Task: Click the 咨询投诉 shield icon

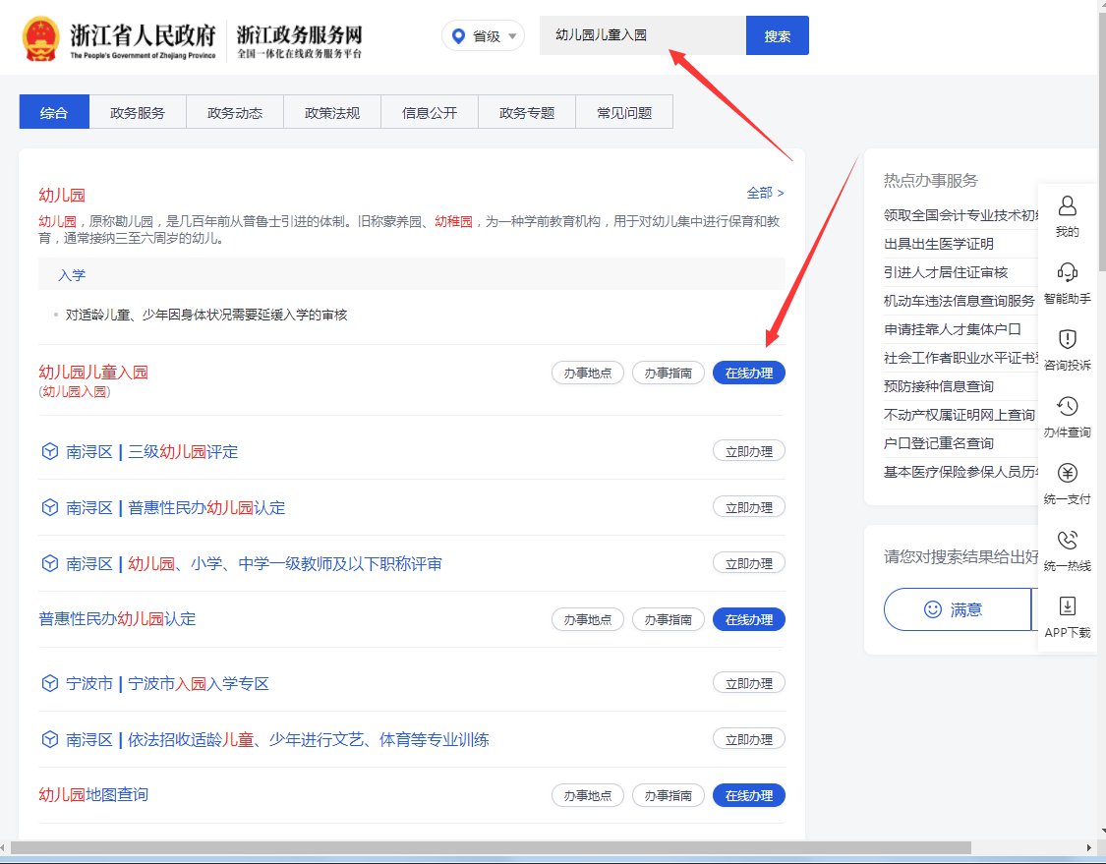Action: tap(1067, 340)
